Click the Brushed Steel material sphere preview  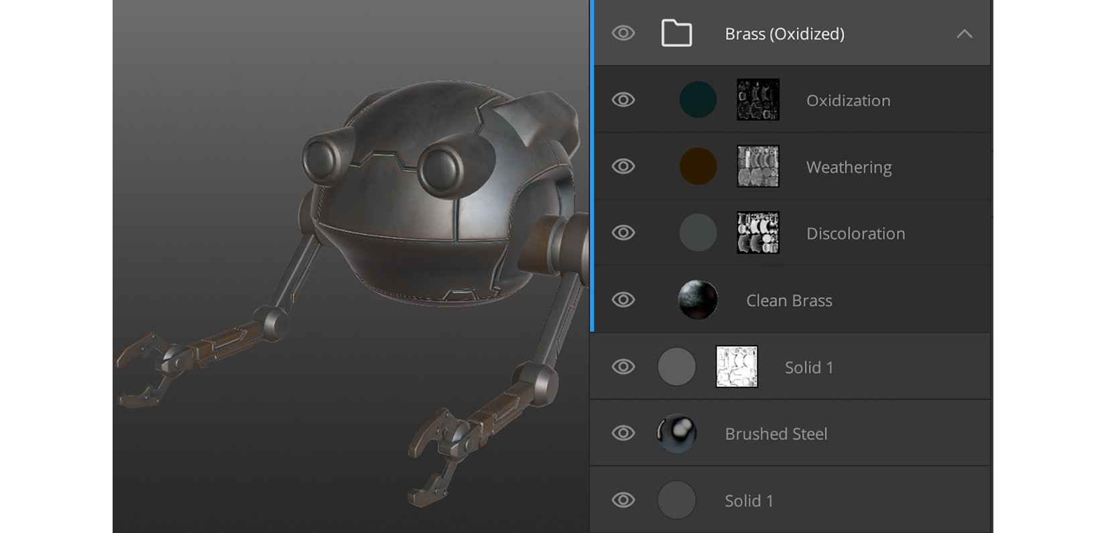point(676,433)
